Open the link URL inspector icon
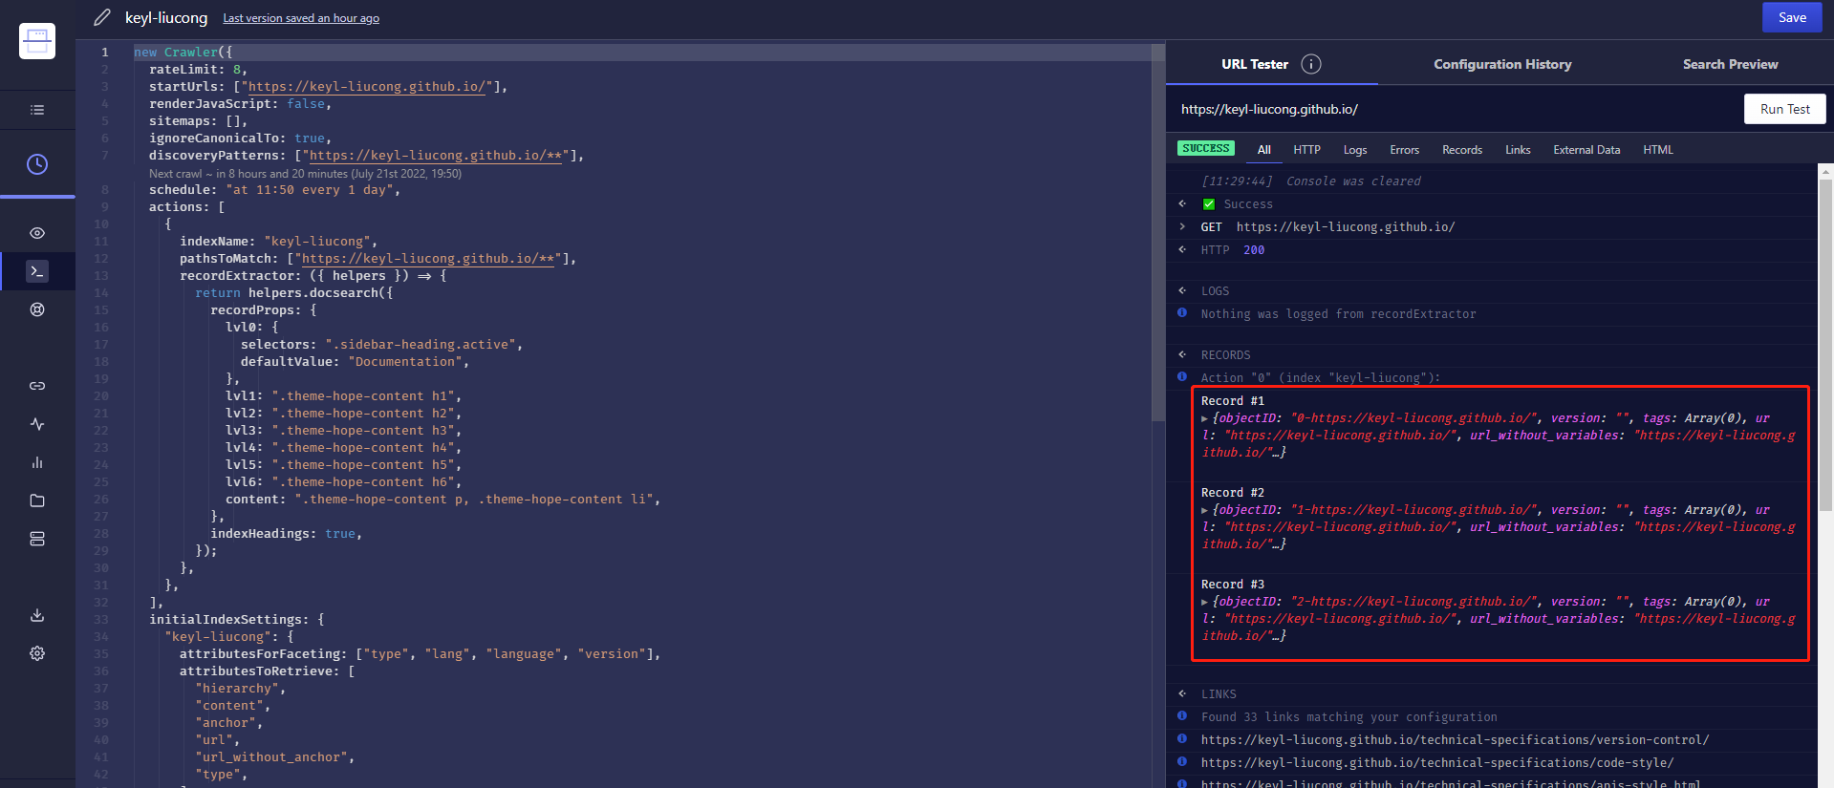Viewport: 1834px width, 788px height. 37,386
